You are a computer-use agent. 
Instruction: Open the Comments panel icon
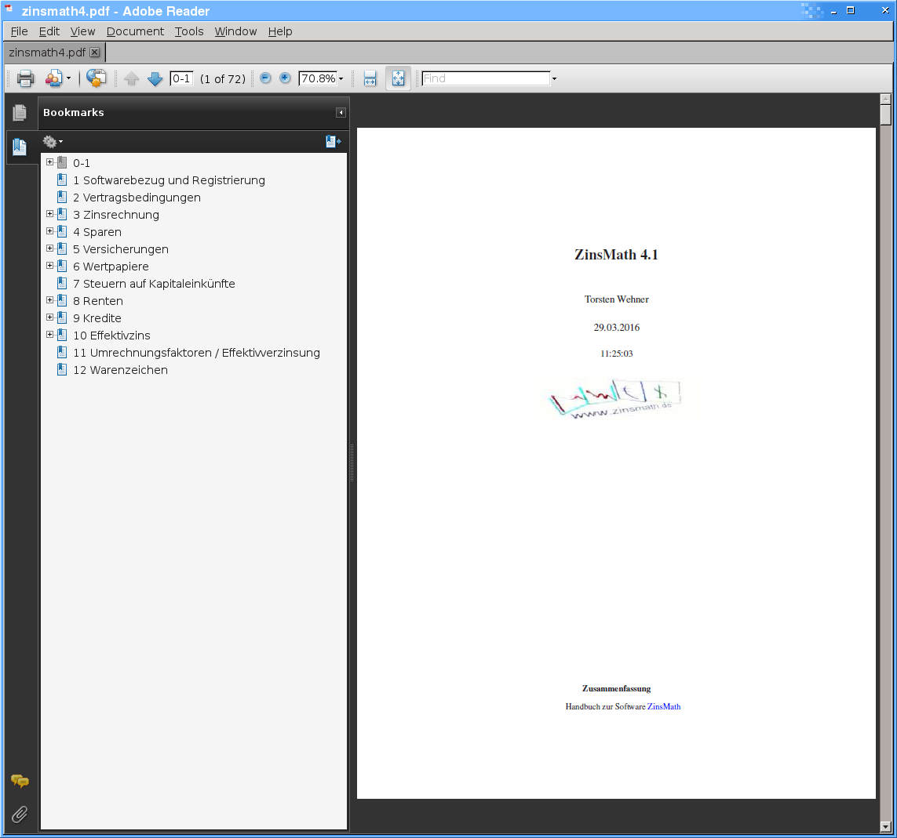[20, 781]
